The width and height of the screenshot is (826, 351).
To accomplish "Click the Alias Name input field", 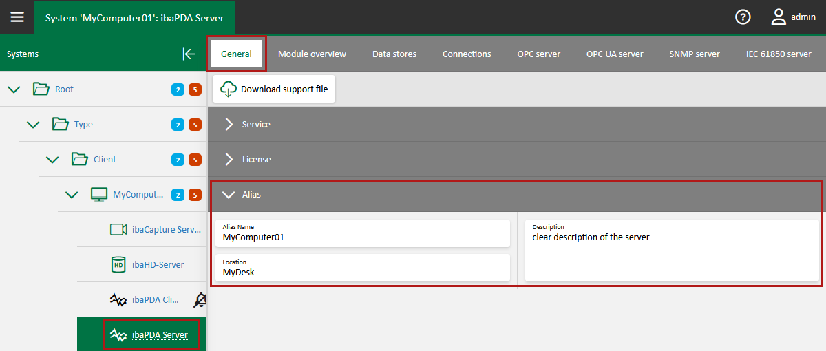I will point(363,233).
